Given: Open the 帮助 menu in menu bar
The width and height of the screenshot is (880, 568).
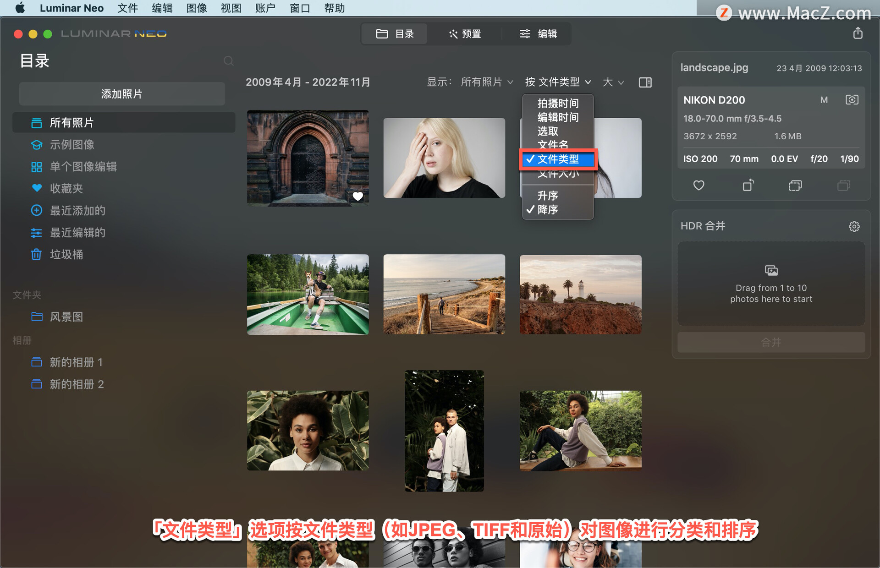Looking at the screenshot, I should 334,8.
